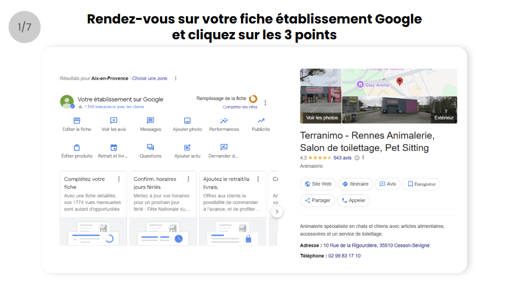Open Confirm. horaires jours fériés card

pos(163,209)
